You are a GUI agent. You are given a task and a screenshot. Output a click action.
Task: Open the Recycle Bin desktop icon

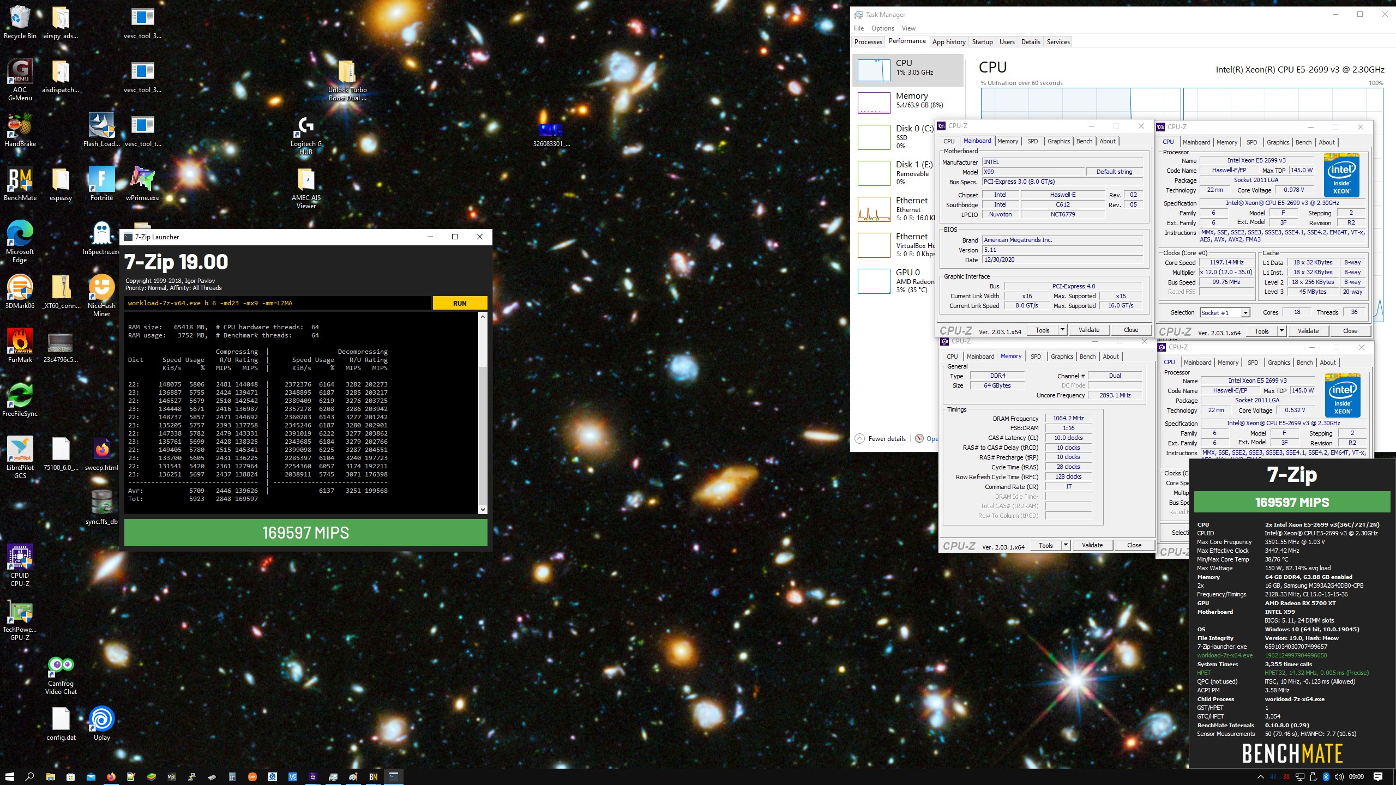[20, 22]
